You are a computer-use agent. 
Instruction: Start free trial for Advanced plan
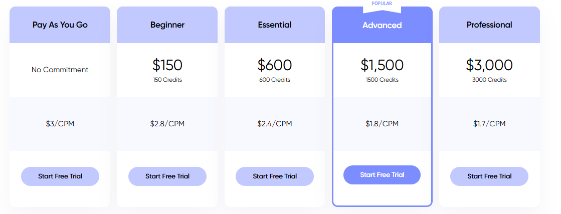point(382,174)
